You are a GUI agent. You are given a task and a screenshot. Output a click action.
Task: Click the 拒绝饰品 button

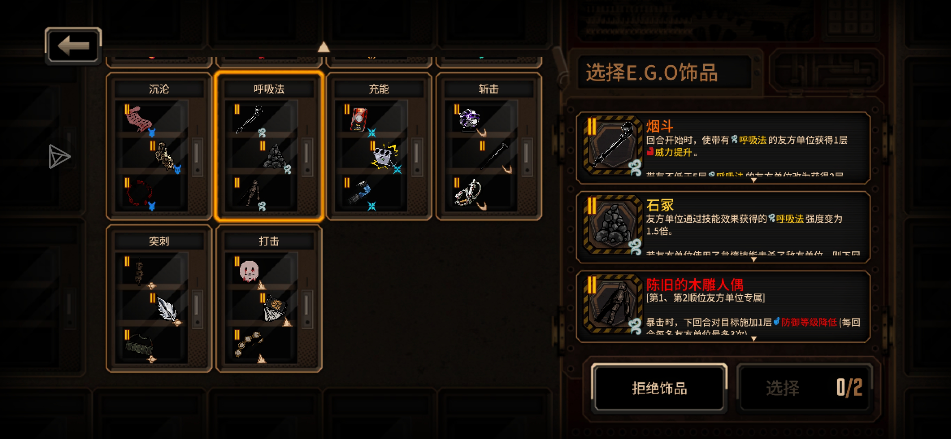659,388
